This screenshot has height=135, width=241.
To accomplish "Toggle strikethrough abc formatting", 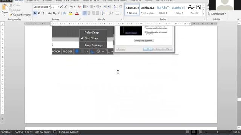I will coord(50,13).
